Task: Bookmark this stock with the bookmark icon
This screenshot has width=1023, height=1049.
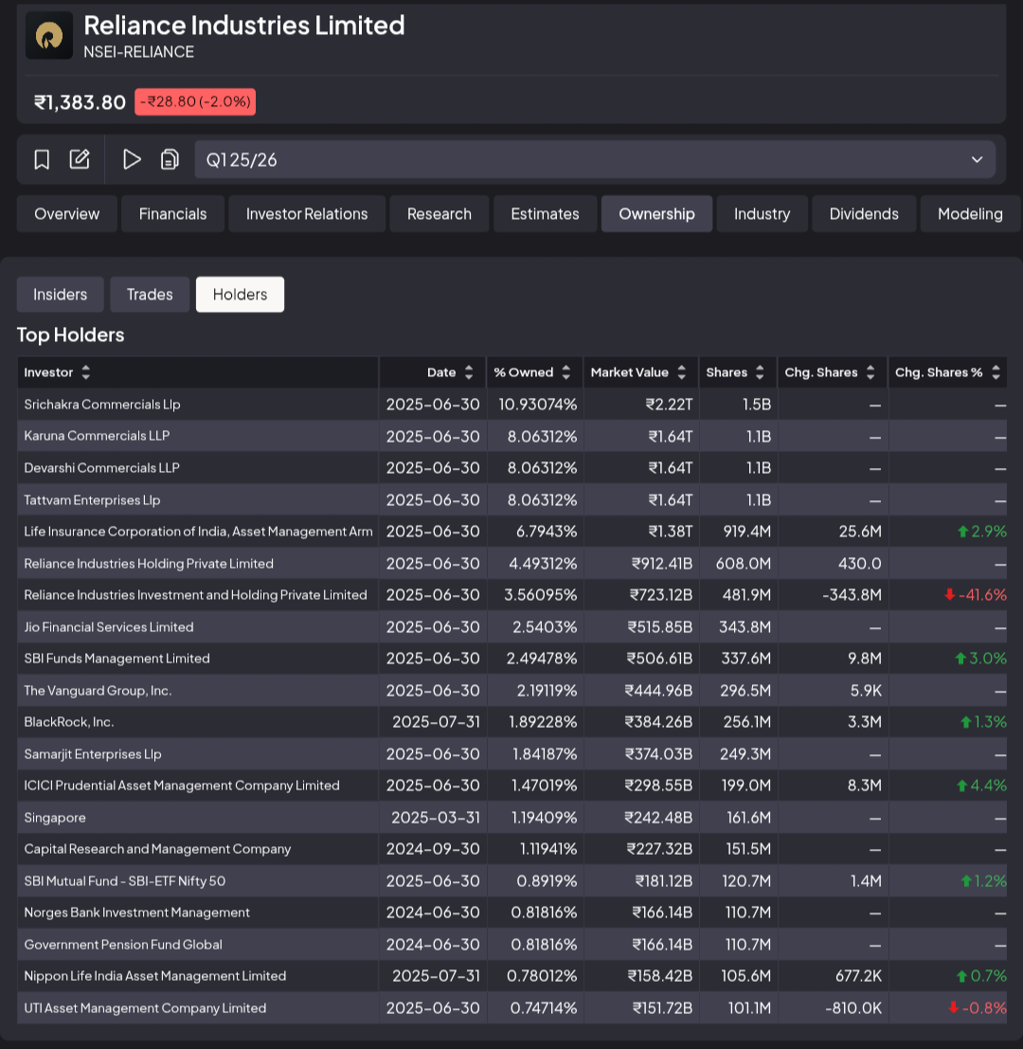Action: click(x=42, y=159)
